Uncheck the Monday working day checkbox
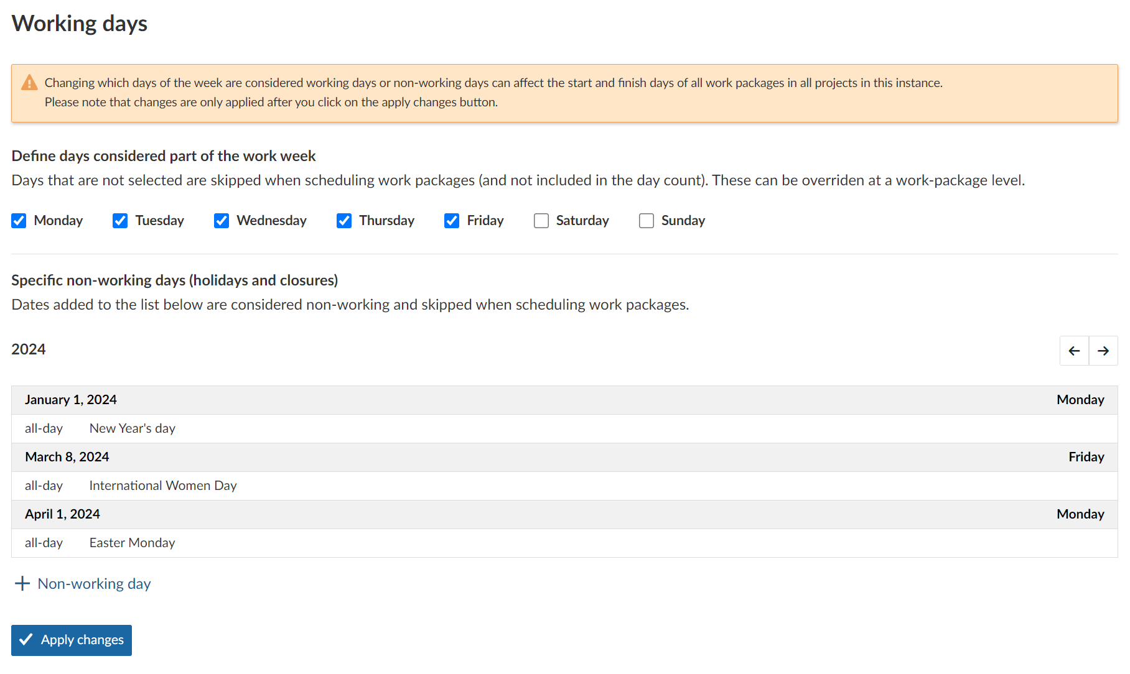The image size is (1130, 674). tap(19, 221)
